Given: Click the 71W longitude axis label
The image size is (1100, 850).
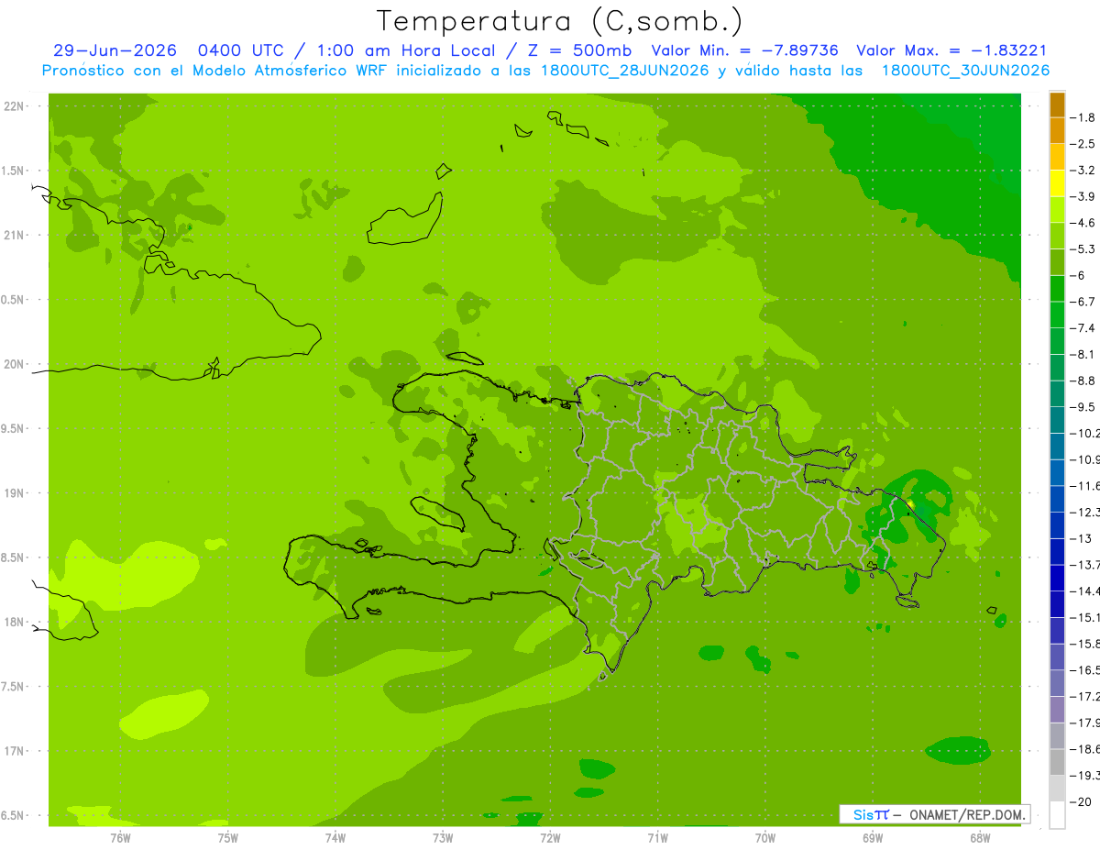Looking at the screenshot, I should coord(657,837).
